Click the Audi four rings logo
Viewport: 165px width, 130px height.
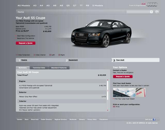[x=152, y=4]
